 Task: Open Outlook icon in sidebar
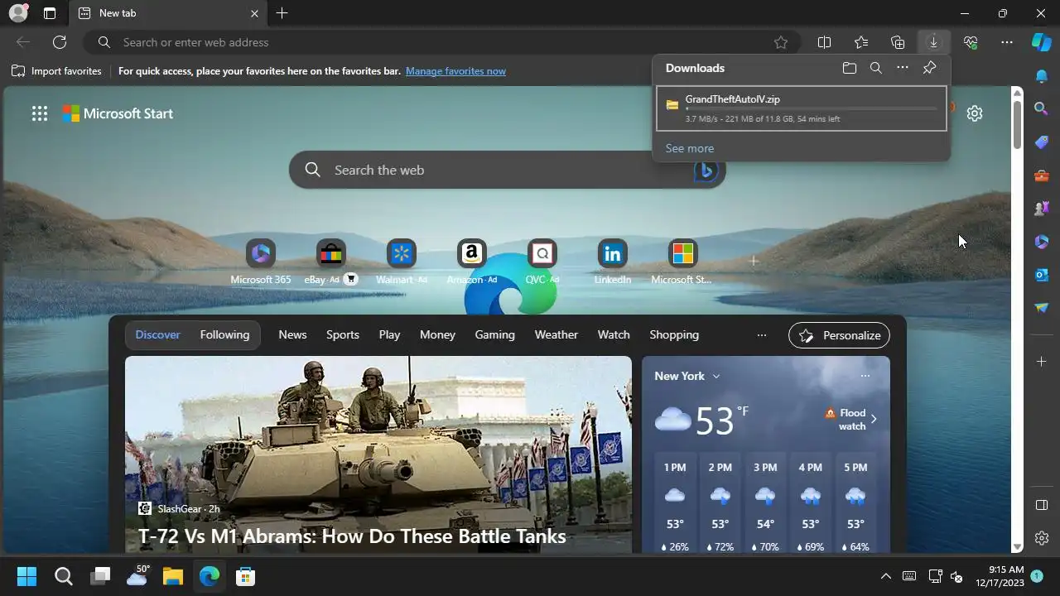1042,275
